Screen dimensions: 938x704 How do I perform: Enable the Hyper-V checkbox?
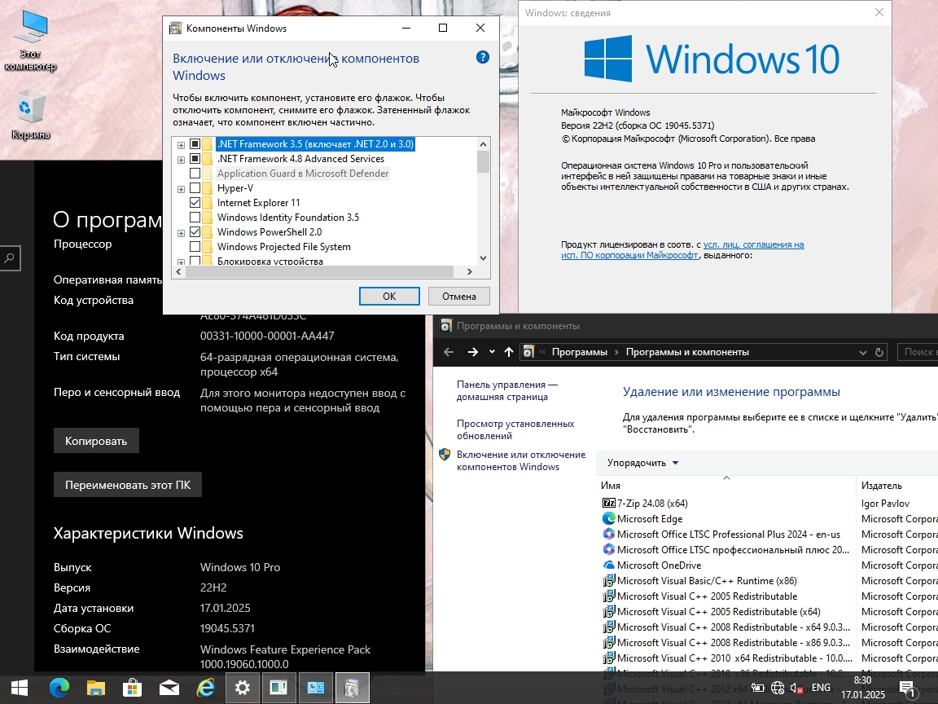(x=195, y=188)
